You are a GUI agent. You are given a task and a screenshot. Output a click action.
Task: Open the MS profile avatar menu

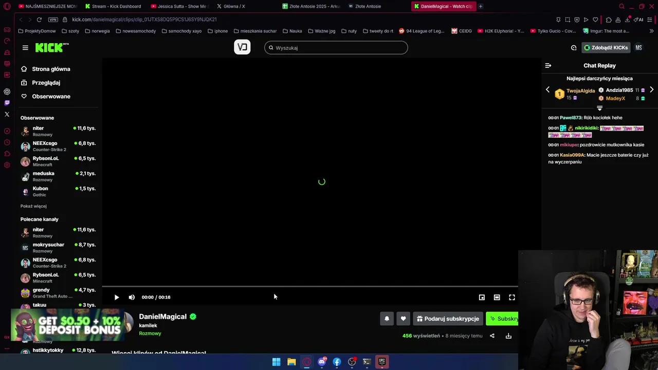[638, 48]
